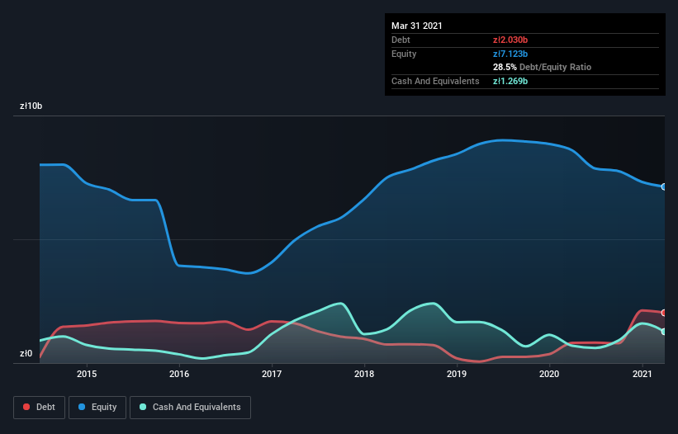Click the zł7.123b equity value
The image size is (678, 434).
(x=510, y=54)
